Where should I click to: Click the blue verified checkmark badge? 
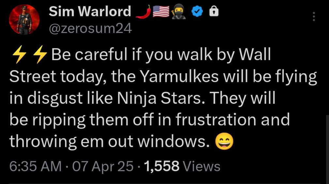point(197,12)
